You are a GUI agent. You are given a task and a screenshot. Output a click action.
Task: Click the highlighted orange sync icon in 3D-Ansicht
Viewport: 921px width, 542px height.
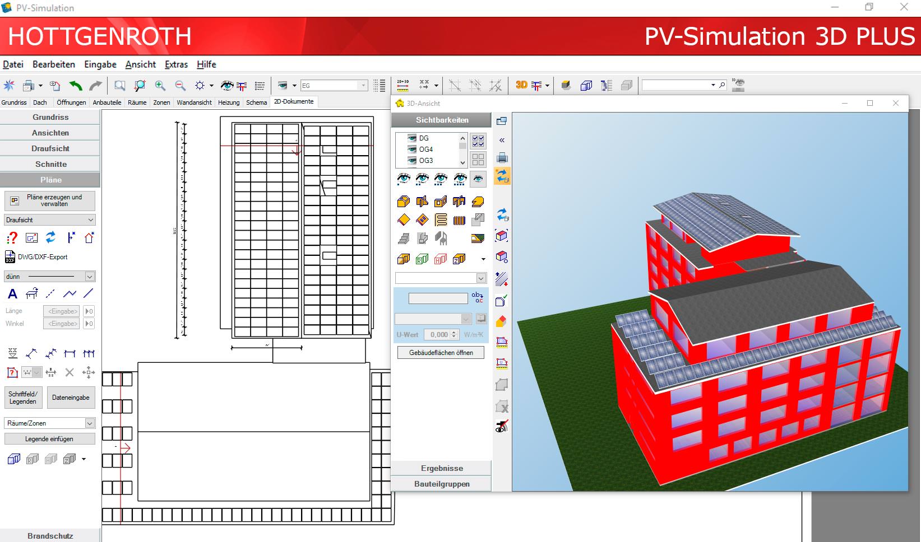[x=502, y=176]
